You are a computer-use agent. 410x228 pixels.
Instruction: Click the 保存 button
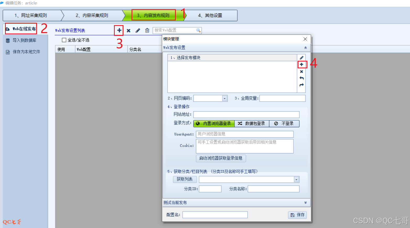[297, 215]
